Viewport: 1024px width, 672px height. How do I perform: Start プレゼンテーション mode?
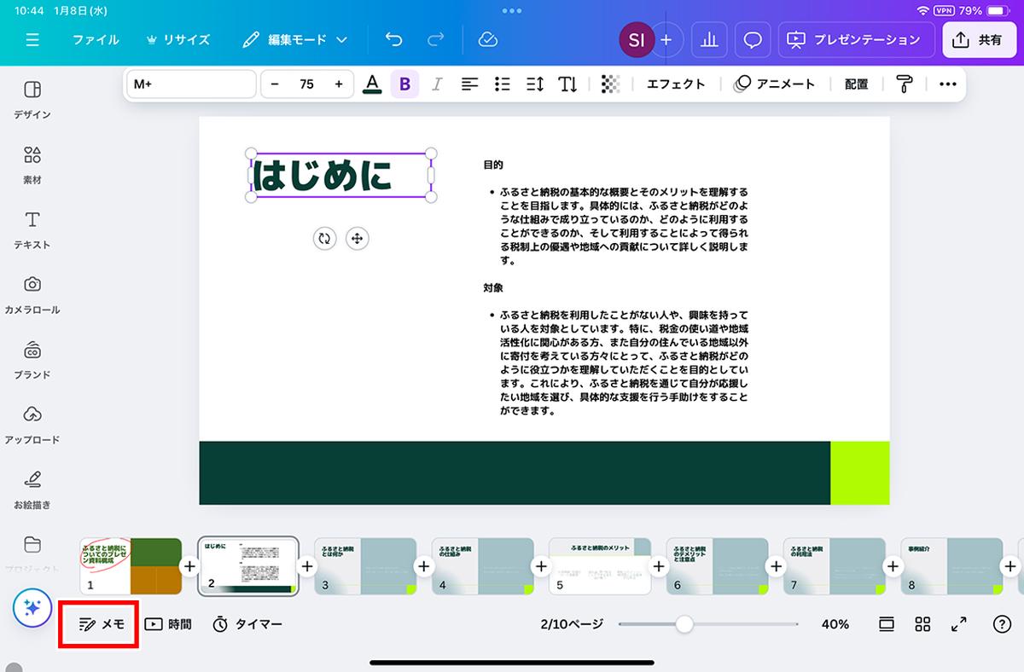(x=856, y=40)
